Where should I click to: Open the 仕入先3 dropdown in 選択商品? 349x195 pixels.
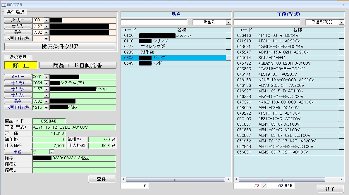click(x=46, y=95)
